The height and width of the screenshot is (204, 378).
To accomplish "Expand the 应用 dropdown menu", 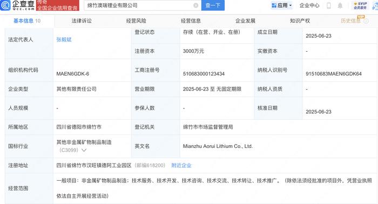I will point(291,5).
